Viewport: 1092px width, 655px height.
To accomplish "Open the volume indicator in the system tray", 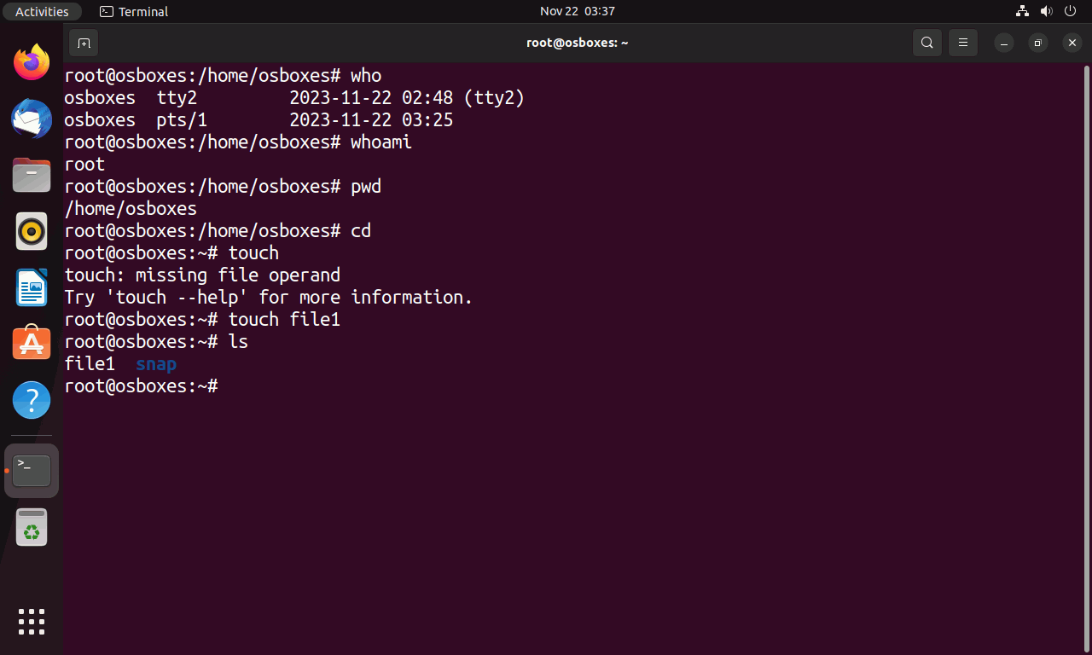I will [1047, 11].
